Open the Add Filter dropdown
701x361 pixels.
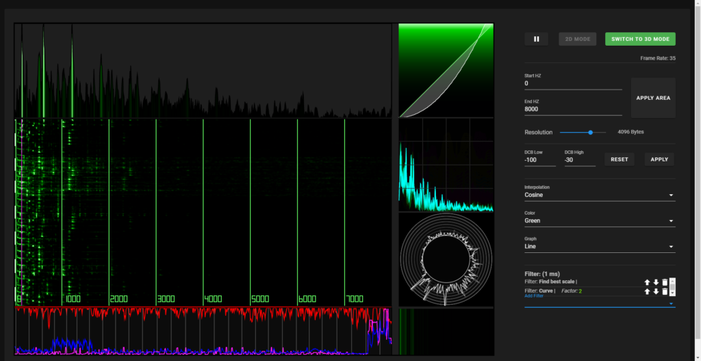click(x=600, y=304)
